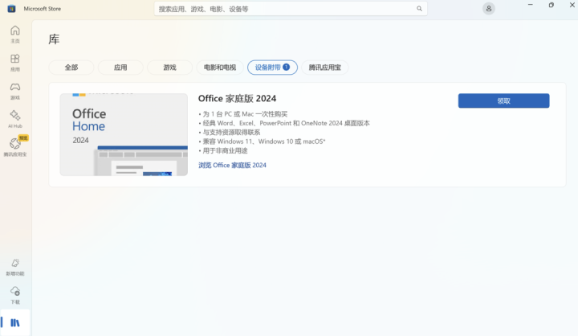
Task: Open What's New (新增功能) in sidebar
Action: click(15, 268)
